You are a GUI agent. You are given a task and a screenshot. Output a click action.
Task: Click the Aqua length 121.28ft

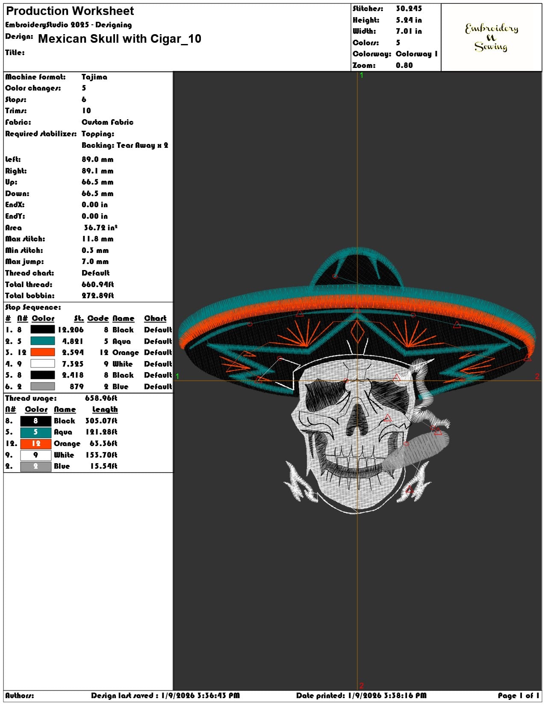(x=101, y=432)
